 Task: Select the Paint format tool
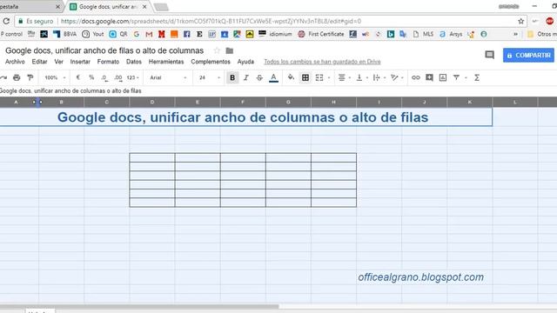click(30, 77)
